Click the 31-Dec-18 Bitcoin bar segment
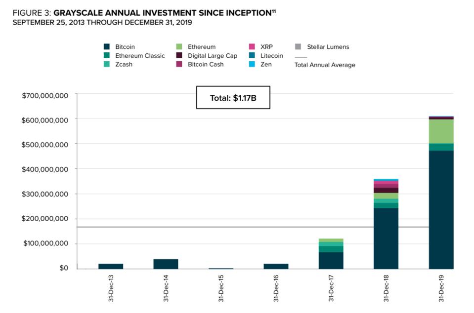 [x=386, y=238]
